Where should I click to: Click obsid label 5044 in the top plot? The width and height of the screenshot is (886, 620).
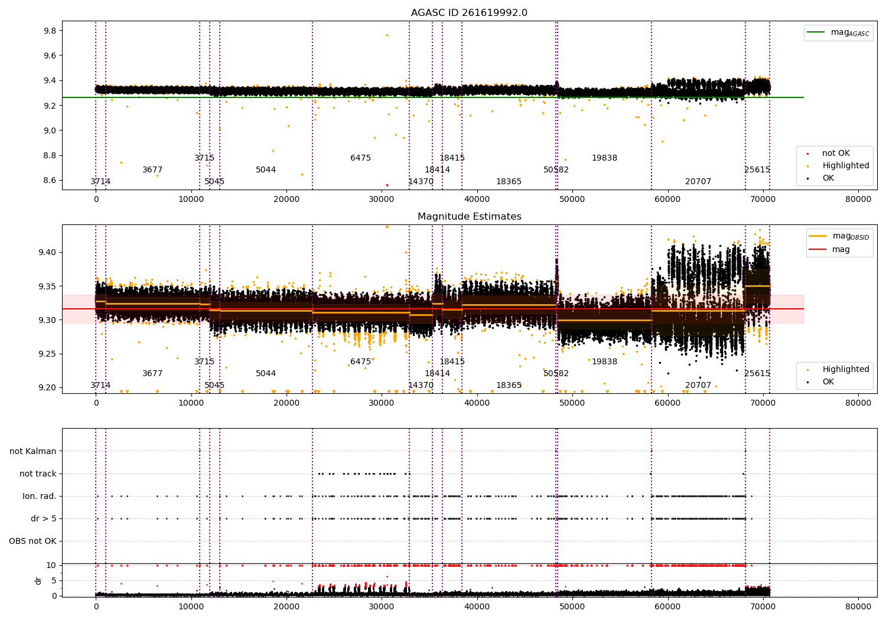(x=266, y=170)
